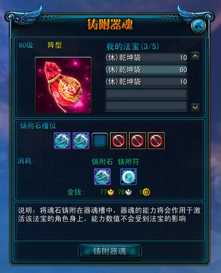Click the second filled soul stone slot
This screenshot has height=273, width=221.
81,141
